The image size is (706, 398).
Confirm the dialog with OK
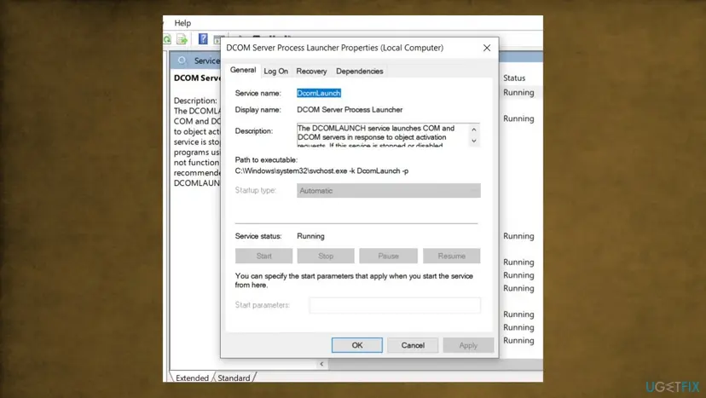point(357,345)
